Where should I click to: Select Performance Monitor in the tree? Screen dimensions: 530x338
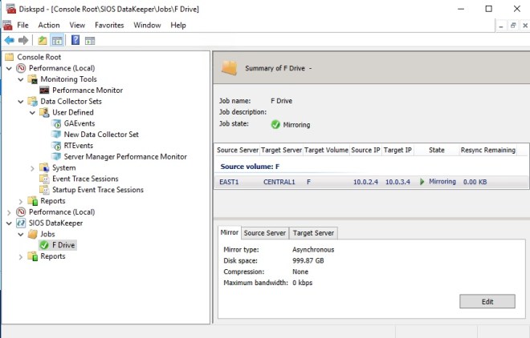pos(87,91)
